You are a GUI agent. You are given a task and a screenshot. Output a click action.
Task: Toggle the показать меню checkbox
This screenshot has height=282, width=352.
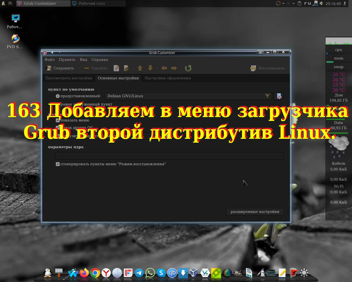click(x=58, y=120)
